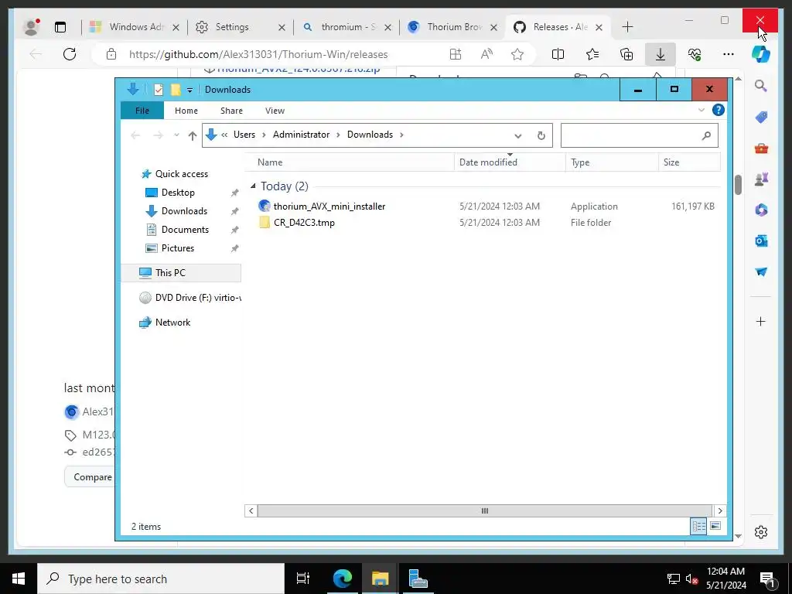
Task: Toggle Edge split screen icon
Action: coord(558,54)
